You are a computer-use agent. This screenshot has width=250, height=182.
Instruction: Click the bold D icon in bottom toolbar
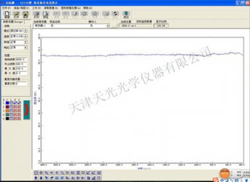tap(78, 178)
